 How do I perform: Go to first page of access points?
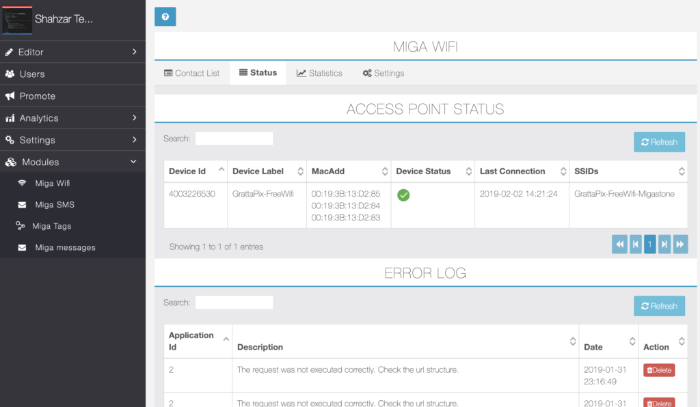pos(619,244)
